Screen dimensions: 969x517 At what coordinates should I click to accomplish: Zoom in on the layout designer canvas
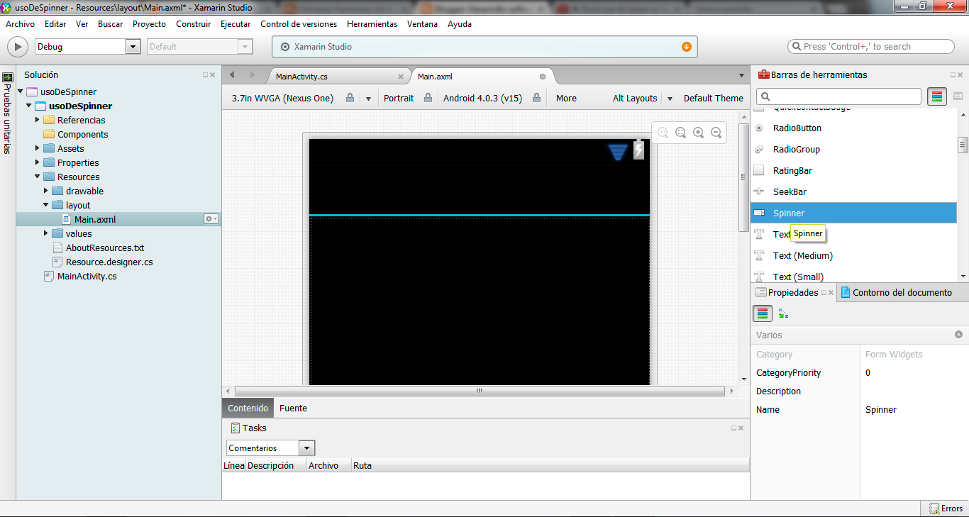coord(699,132)
